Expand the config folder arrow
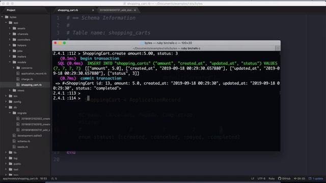 [6, 102]
